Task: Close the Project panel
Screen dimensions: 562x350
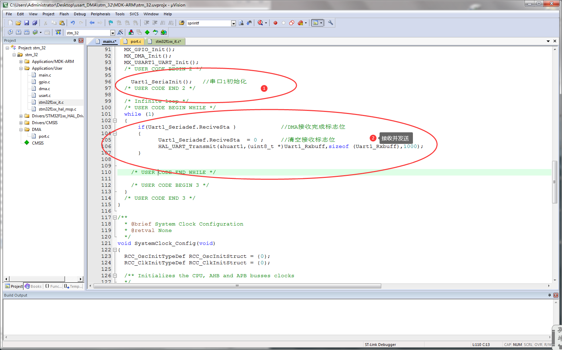Action: (x=81, y=40)
